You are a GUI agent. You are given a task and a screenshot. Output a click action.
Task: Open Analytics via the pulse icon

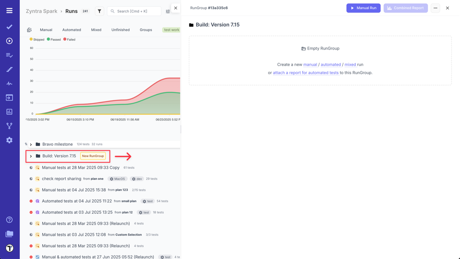(9, 83)
